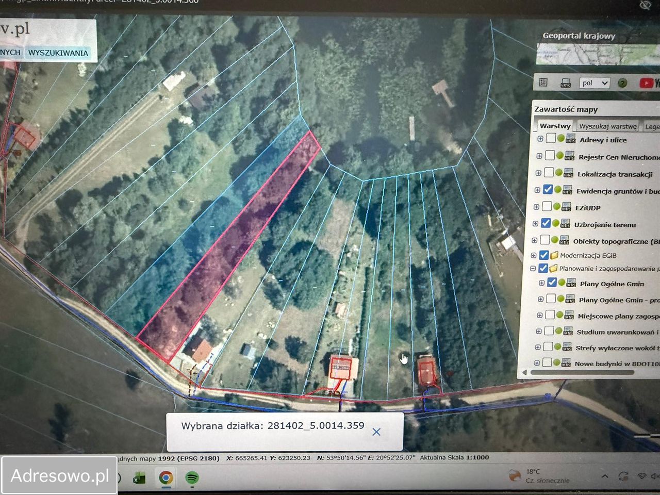Click the WYSZUKIWANIA button
The height and width of the screenshot is (495, 660).
58,53
